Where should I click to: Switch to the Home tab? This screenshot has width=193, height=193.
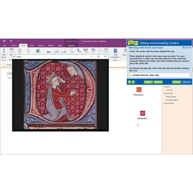click(14, 45)
